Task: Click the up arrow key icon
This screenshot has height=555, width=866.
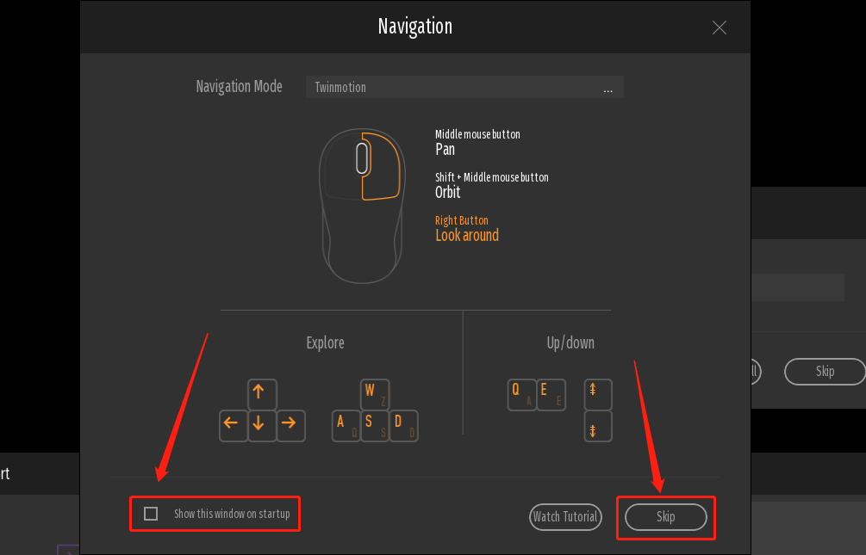Action: coord(262,394)
